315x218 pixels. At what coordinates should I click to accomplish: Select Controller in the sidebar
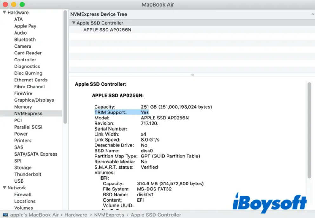coord(25,60)
